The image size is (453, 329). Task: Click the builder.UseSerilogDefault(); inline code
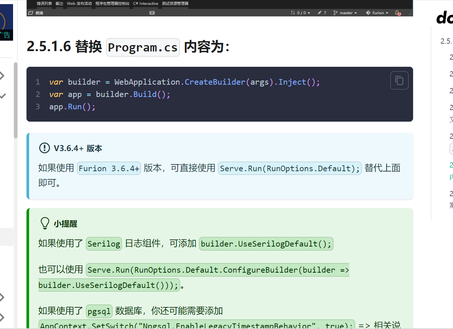(266, 244)
